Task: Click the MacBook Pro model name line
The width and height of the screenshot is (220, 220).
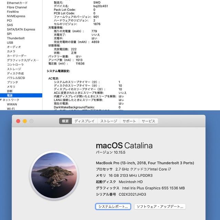Action: [x=145, y=163]
